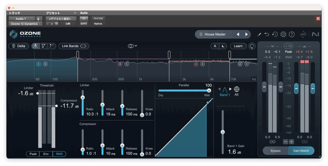Screen dimensions: 328x166
Task: Go to the next preset with the right arrow
Action: [x=246, y=34]
